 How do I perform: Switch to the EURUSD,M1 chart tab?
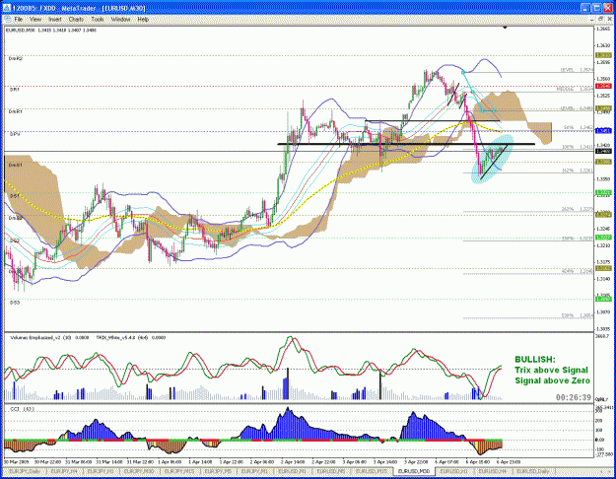pyautogui.click(x=293, y=471)
